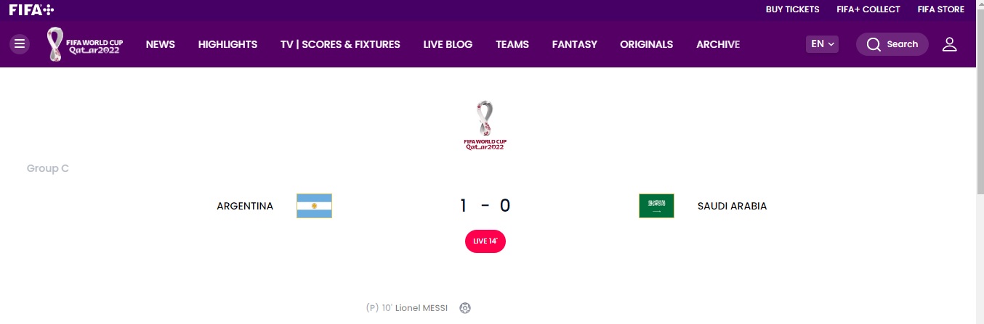Image resolution: width=984 pixels, height=324 pixels.
Task: Open the FIFA Store link
Action: (940, 9)
